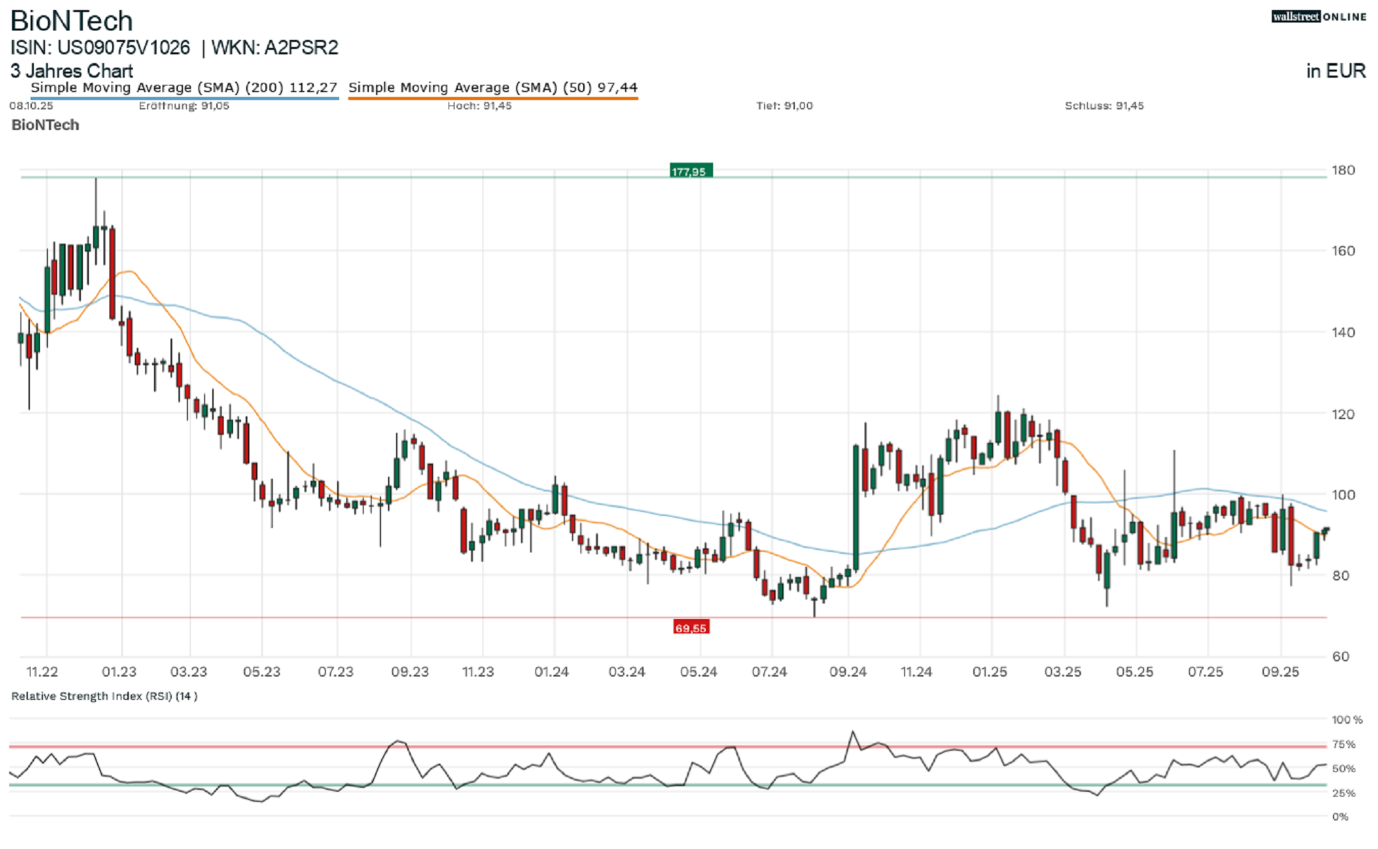Click the 09.25 date axis label
This screenshot has height=849, width=1378.
(1280, 672)
